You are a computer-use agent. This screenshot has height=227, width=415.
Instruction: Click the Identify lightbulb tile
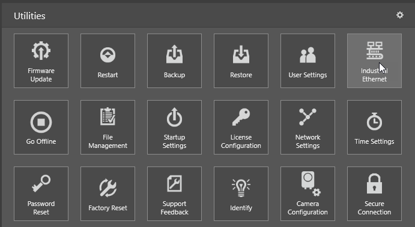[241, 193]
